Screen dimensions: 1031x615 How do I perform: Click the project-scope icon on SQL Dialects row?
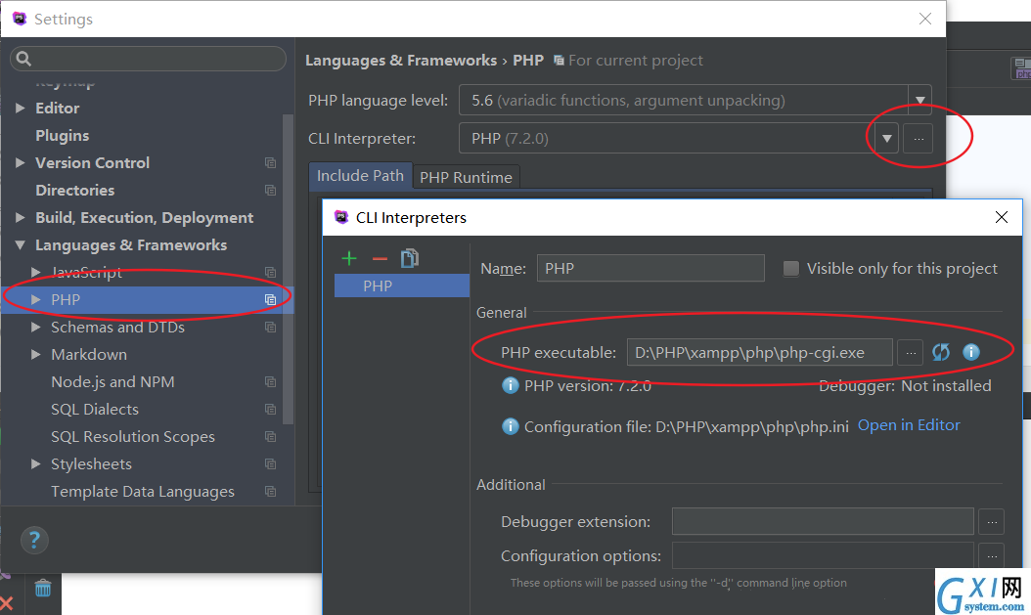(x=270, y=410)
